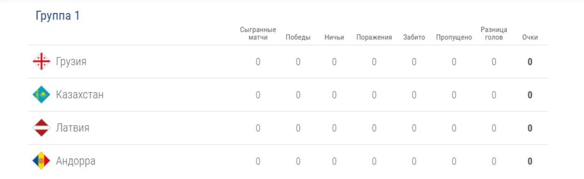584x179 pixels.
Task: Click the Очки column header
Action: (x=530, y=37)
